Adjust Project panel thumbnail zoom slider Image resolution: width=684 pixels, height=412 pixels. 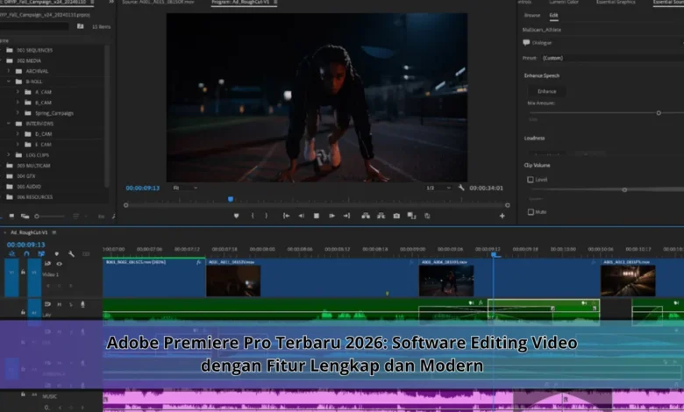point(37,217)
